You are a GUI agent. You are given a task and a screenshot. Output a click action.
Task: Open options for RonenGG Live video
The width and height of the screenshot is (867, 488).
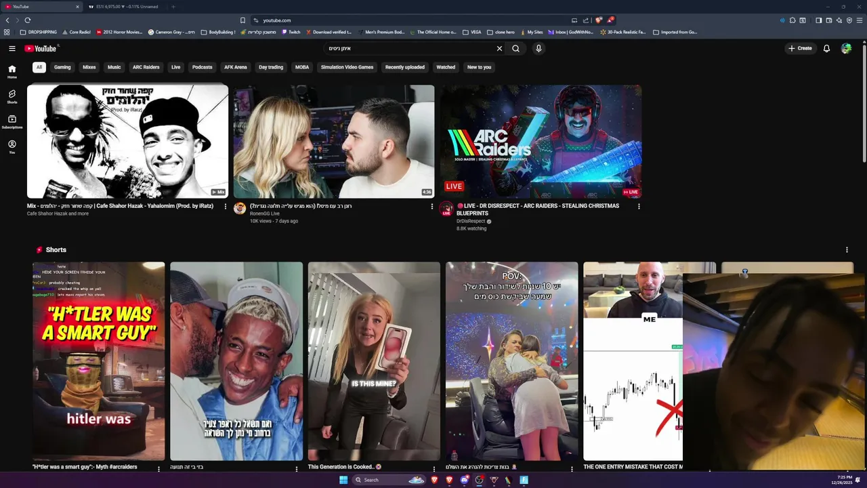coord(432,206)
